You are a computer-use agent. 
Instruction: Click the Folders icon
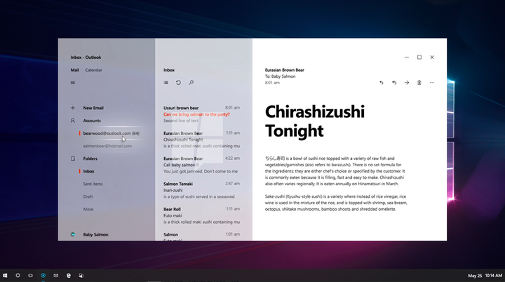(x=73, y=159)
